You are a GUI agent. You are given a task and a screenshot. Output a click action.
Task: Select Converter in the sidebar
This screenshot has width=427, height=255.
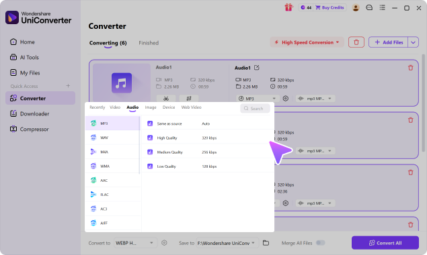[x=40, y=98]
